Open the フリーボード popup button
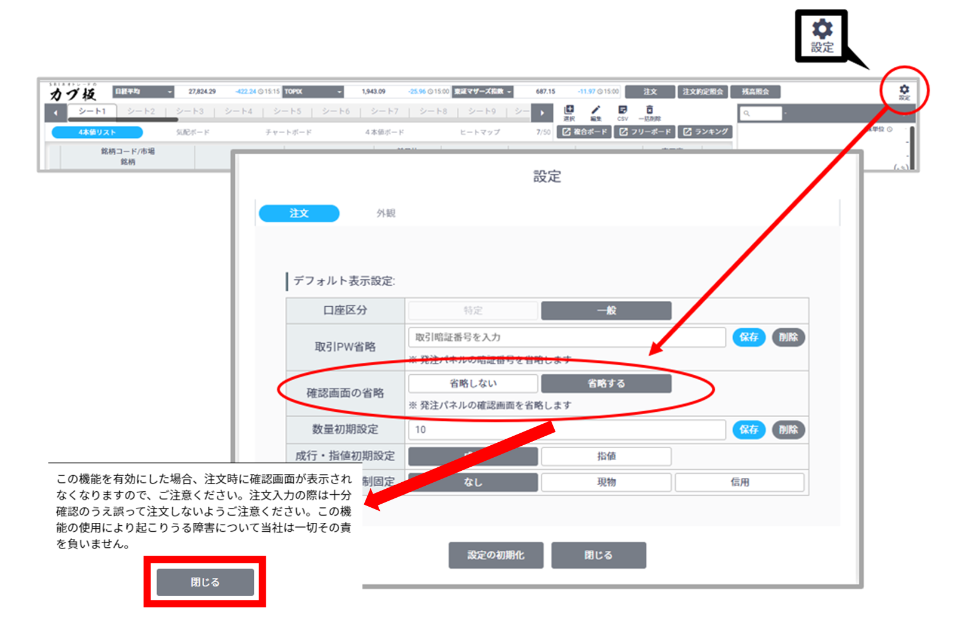953x635 pixels. coord(644,131)
